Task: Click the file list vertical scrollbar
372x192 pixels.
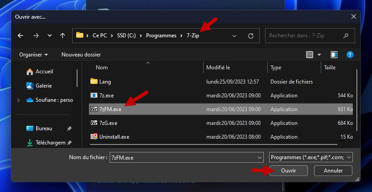Action: tap(357, 100)
